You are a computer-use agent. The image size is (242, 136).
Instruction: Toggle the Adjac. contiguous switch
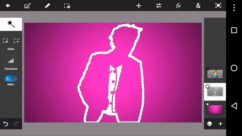[11, 78]
